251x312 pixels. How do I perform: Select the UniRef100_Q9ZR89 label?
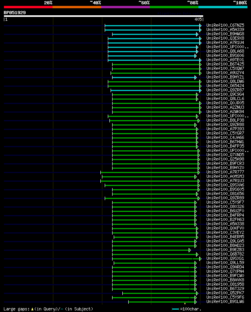tap(225, 198)
